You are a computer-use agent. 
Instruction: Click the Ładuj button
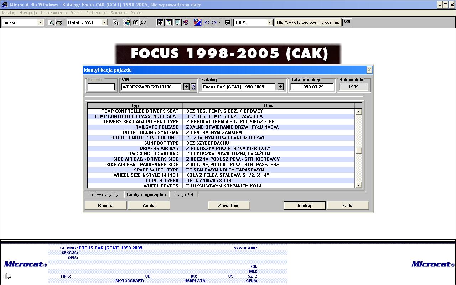[348, 206]
